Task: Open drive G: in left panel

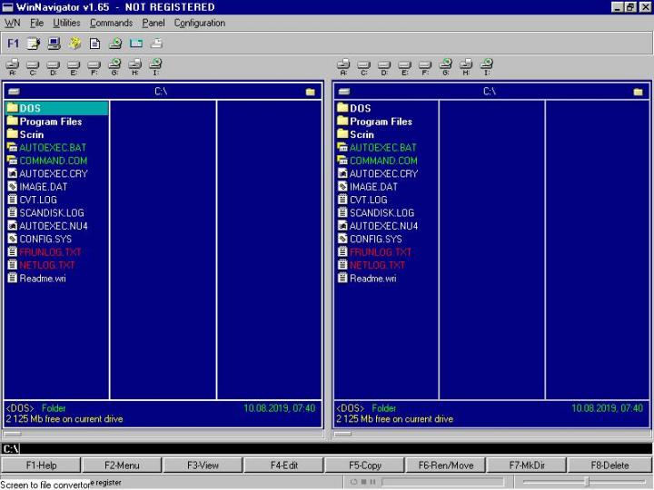Action: coord(115,65)
